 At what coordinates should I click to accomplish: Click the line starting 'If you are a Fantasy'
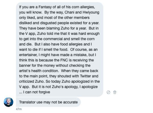click(57, 7)
